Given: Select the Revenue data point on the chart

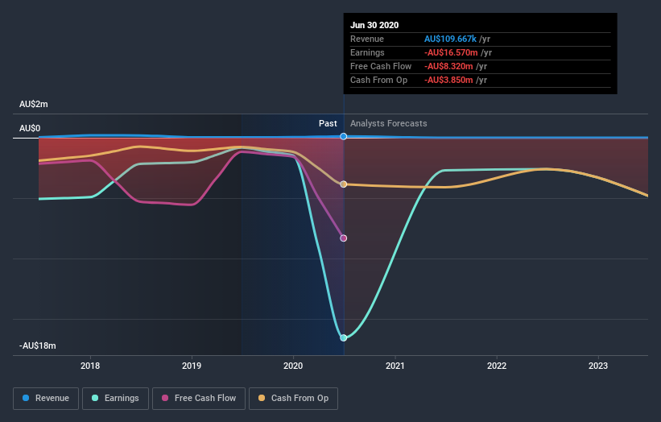Looking at the screenshot, I should click(x=344, y=136).
